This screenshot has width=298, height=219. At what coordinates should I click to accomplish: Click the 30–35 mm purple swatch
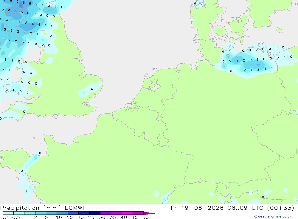pyautogui.click(x=106, y=213)
